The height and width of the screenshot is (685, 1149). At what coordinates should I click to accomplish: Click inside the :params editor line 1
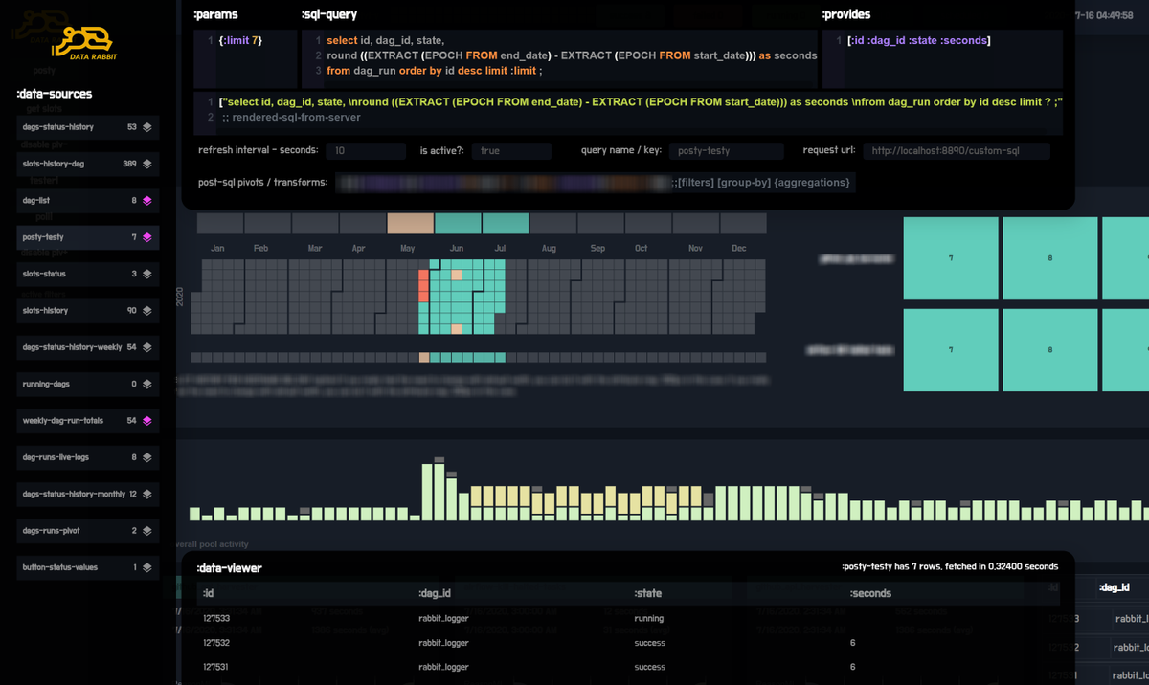tap(240, 40)
